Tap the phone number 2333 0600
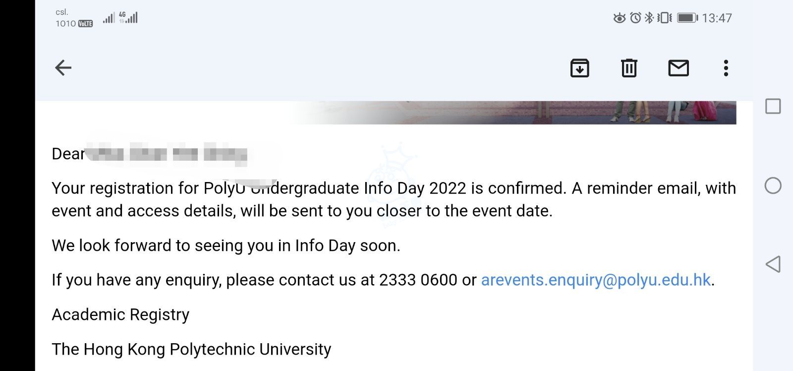This screenshot has width=793, height=371. [418, 280]
